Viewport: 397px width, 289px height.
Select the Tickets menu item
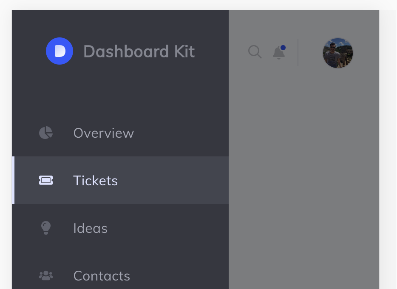120,180
